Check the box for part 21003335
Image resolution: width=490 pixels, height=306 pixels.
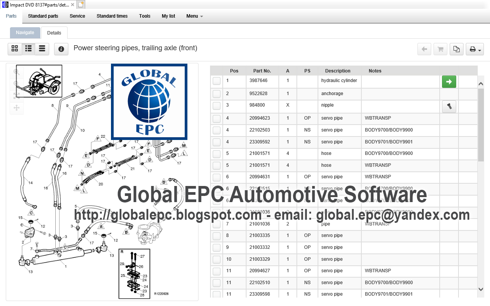click(x=217, y=236)
